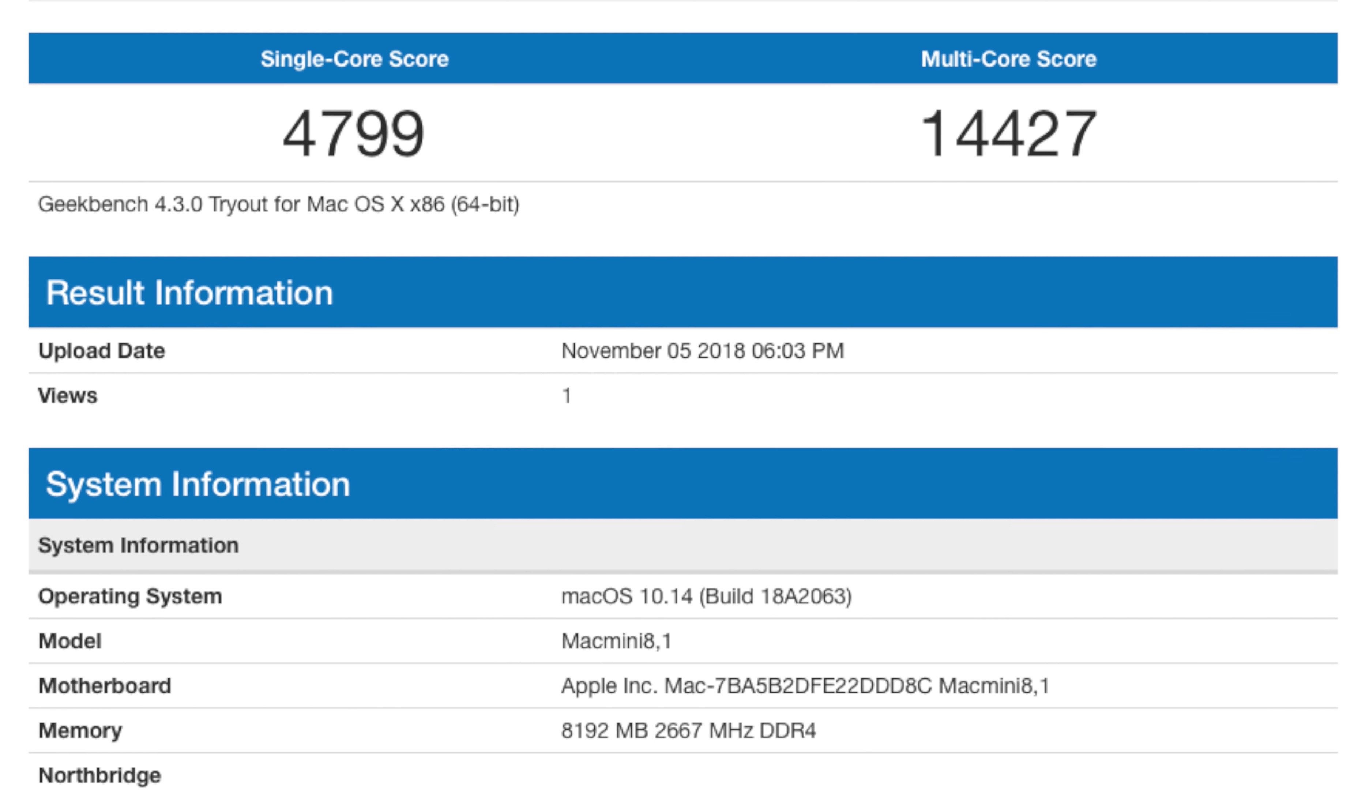
Task: Click the Apple Inc. motherboard identifier text
Action: click(x=805, y=686)
